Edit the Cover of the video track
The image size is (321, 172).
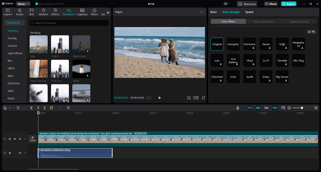click(33, 139)
